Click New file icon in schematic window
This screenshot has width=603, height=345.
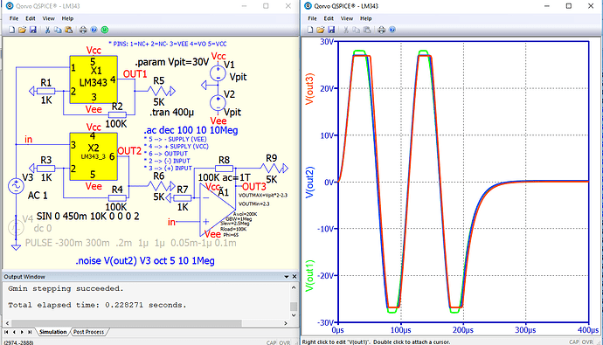pos(12,30)
